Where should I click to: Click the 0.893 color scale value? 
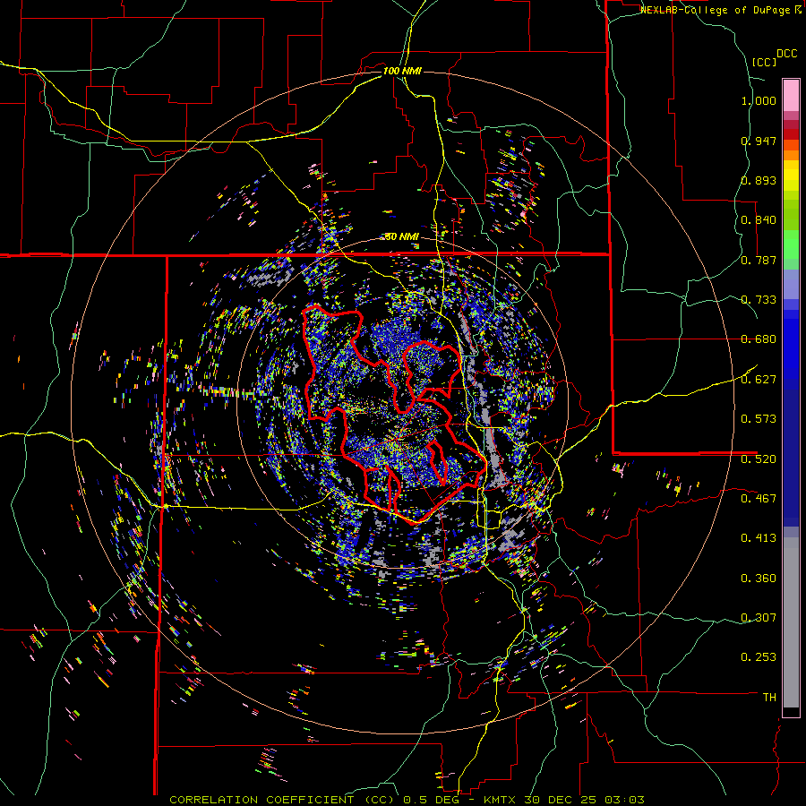pyautogui.click(x=759, y=180)
